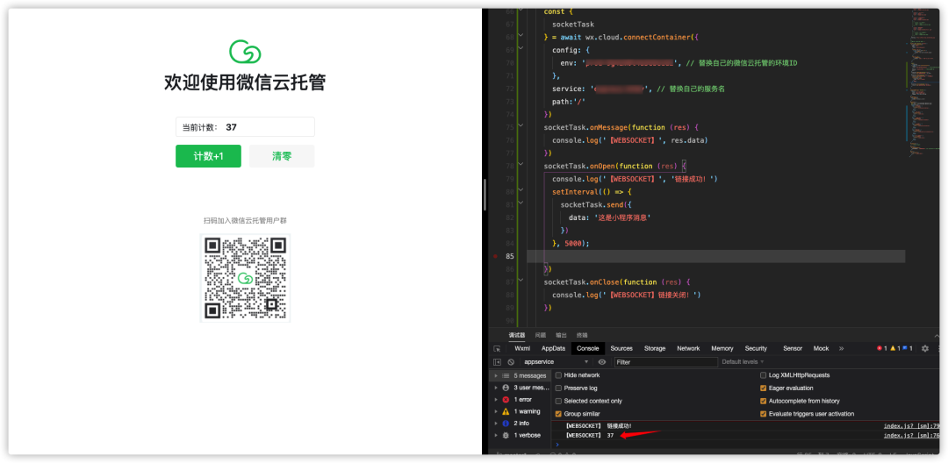
Task: Open the Sources tab
Action: coord(621,348)
